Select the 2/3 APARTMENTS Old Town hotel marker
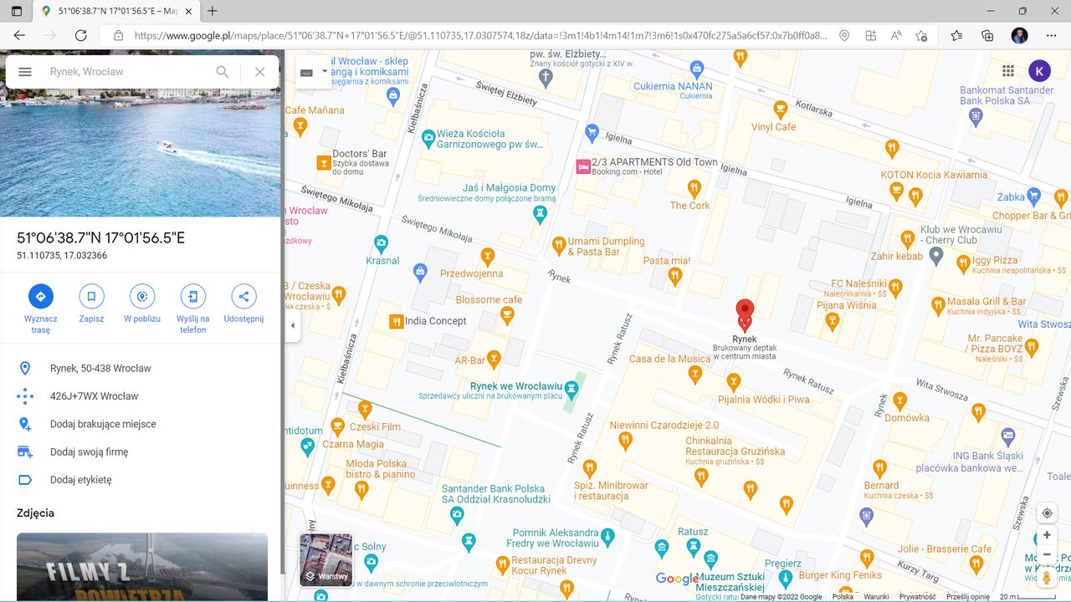 coord(583,166)
